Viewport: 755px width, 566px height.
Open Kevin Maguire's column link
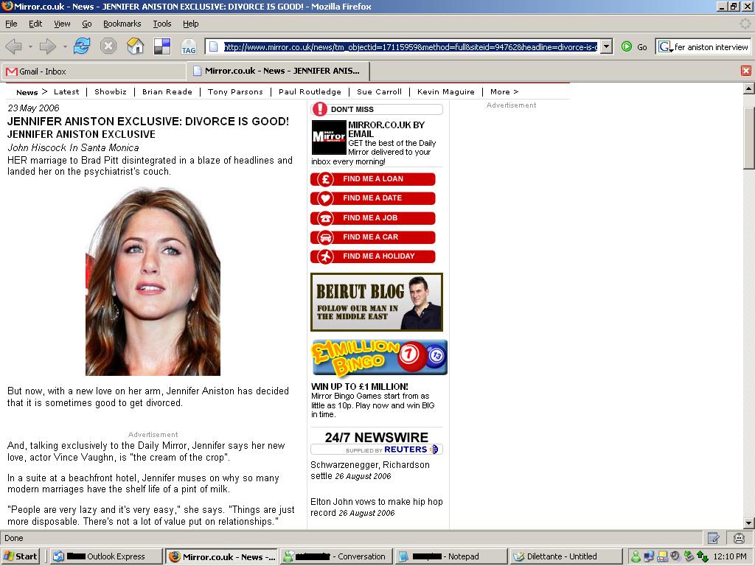pos(446,91)
